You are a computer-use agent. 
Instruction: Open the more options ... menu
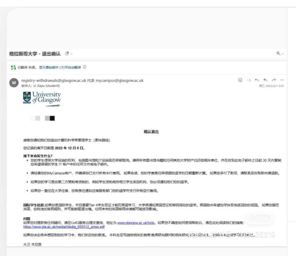tap(281, 80)
